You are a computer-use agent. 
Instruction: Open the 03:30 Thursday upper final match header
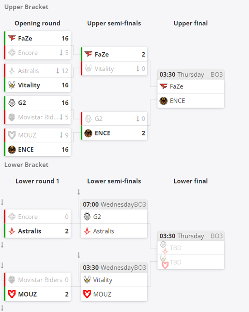(191, 74)
